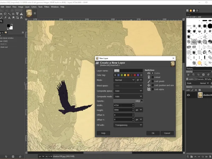
Task: Select the Crop tool in toolbox
Action: tap(13, 14)
